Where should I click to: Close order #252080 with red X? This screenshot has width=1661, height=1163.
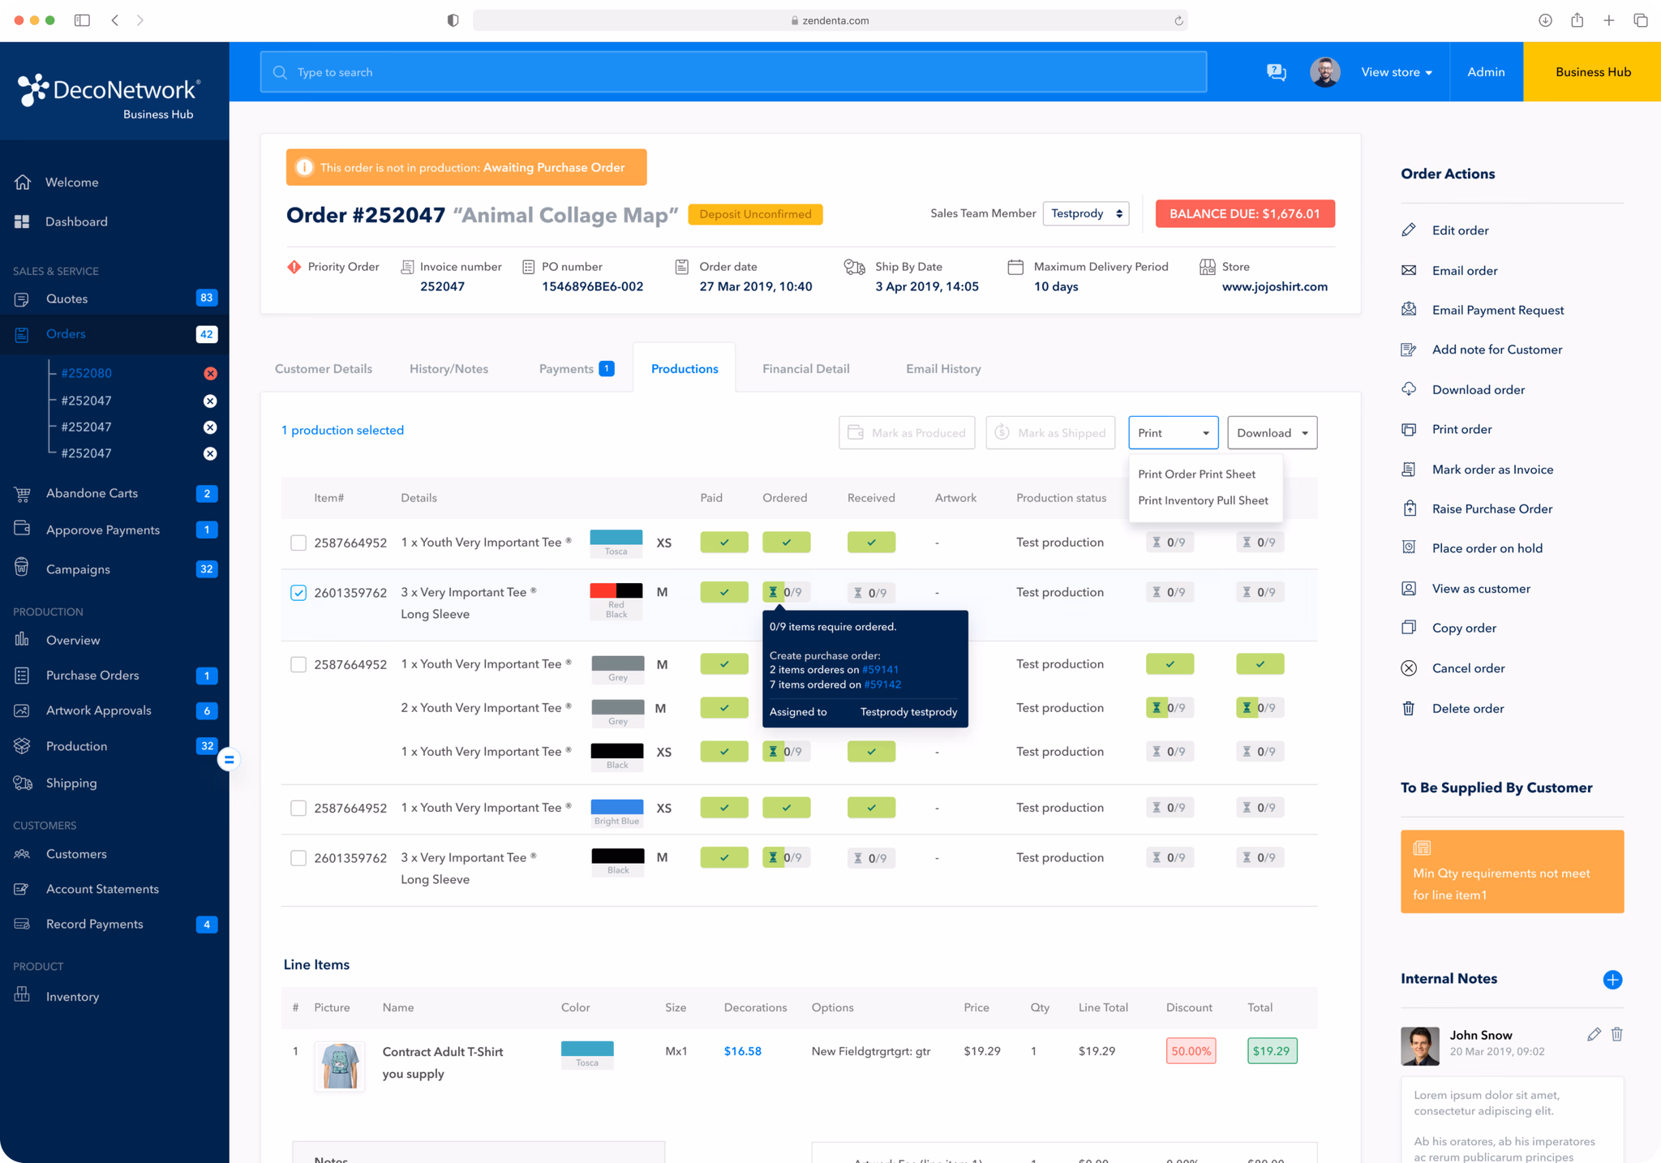tap(210, 373)
